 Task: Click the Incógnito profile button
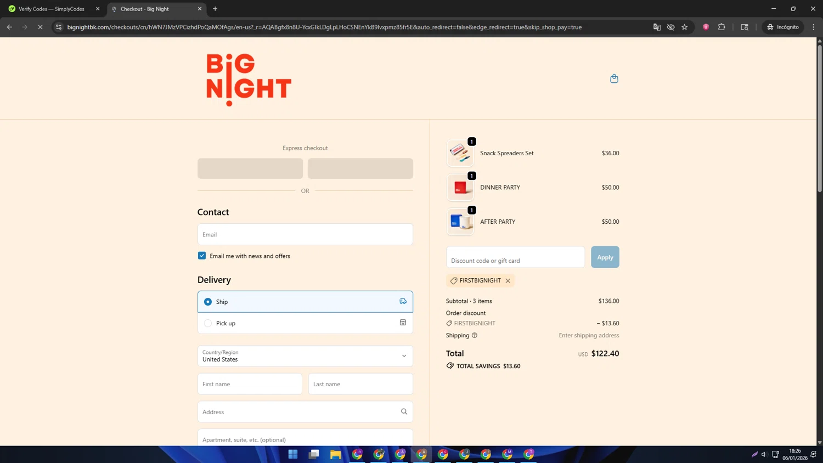point(783,27)
